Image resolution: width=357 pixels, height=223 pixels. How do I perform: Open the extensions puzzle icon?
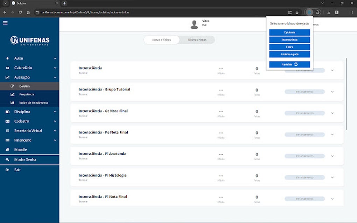tap(317, 12)
